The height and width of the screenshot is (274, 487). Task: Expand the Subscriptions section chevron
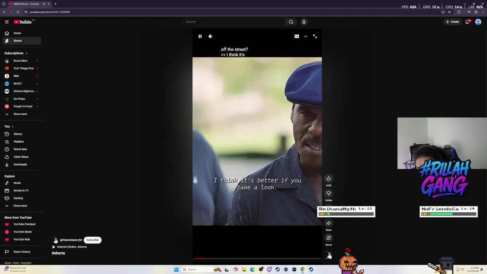pos(26,53)
